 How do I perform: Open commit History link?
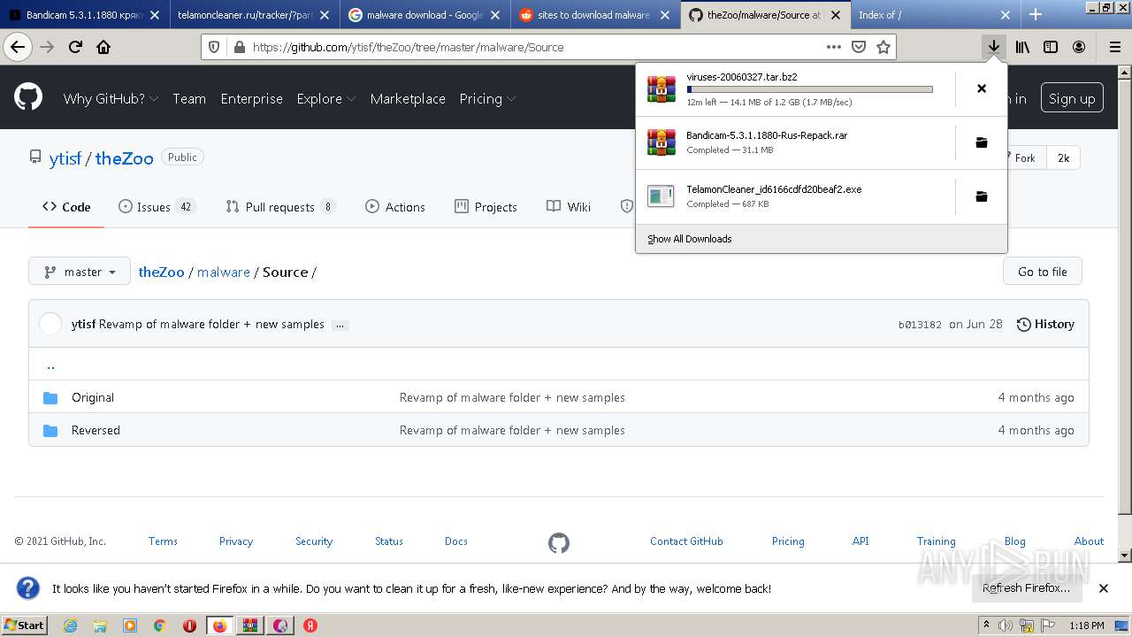[1045, 324]
